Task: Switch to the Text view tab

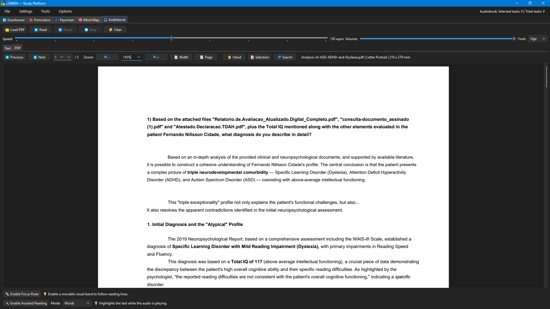Action: [x=7, y=48]
